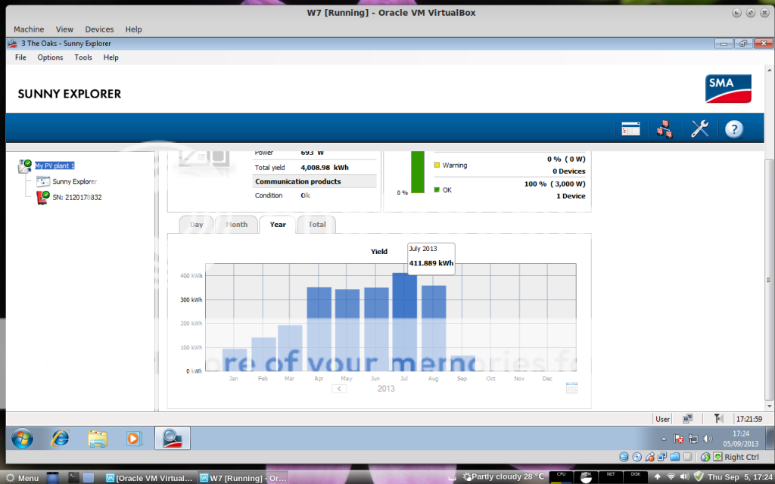Click the Linux panel volume icon
The height and width of the screenshot is (484, 775).
(x=684, y=477)
